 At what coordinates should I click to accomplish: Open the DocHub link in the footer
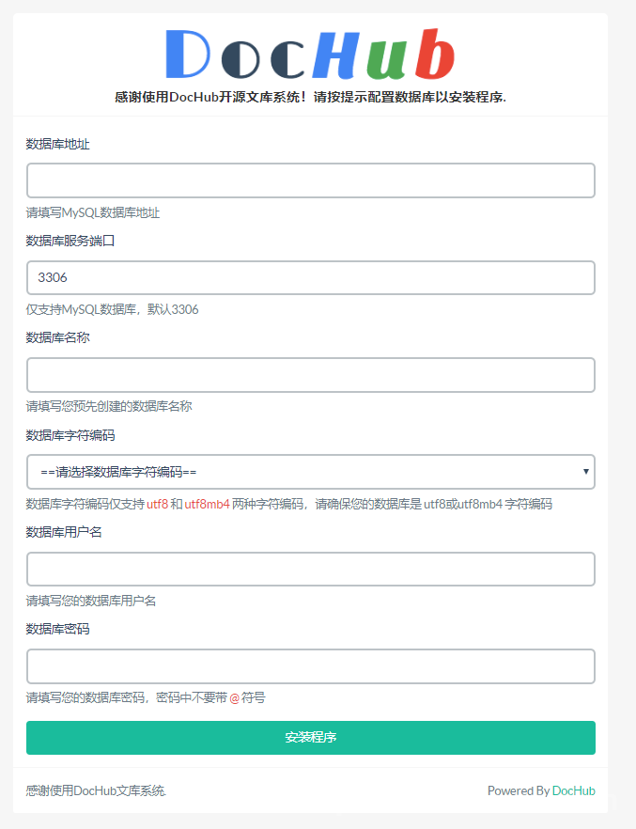tap(573, 790)
